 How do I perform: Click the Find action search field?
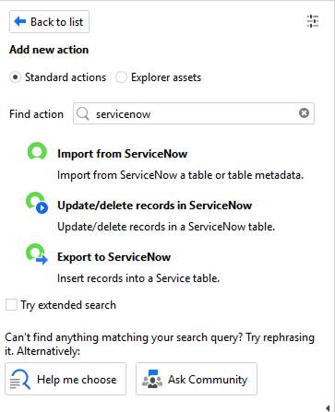click(194, 113)
